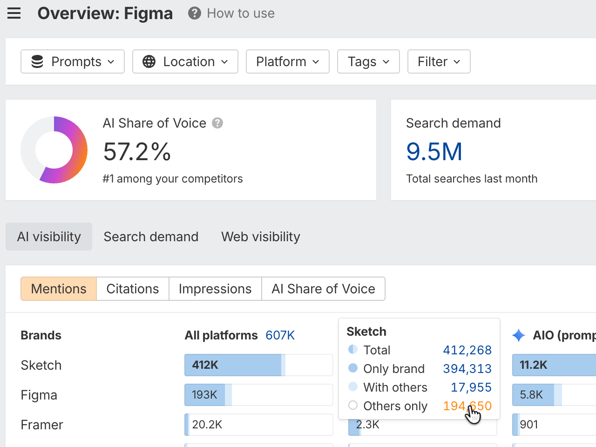The height and width of the screenshot is (447, 596).
Task: Click the 394,313 Only brand value
Action: 467,369
